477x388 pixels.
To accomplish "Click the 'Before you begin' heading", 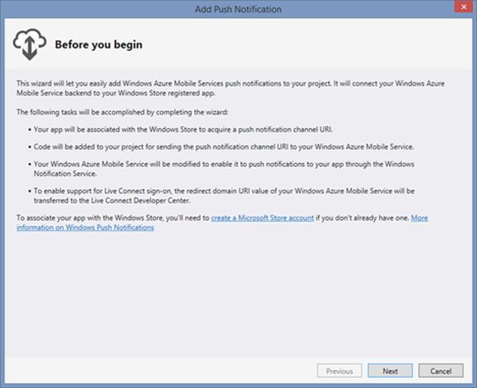I will tap(99, 45).
